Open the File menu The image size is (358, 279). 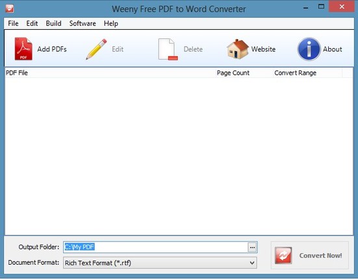tap(13, 23)
